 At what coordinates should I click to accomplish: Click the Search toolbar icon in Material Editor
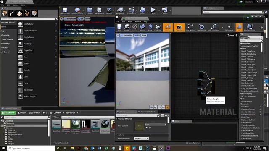click(142, 28)
